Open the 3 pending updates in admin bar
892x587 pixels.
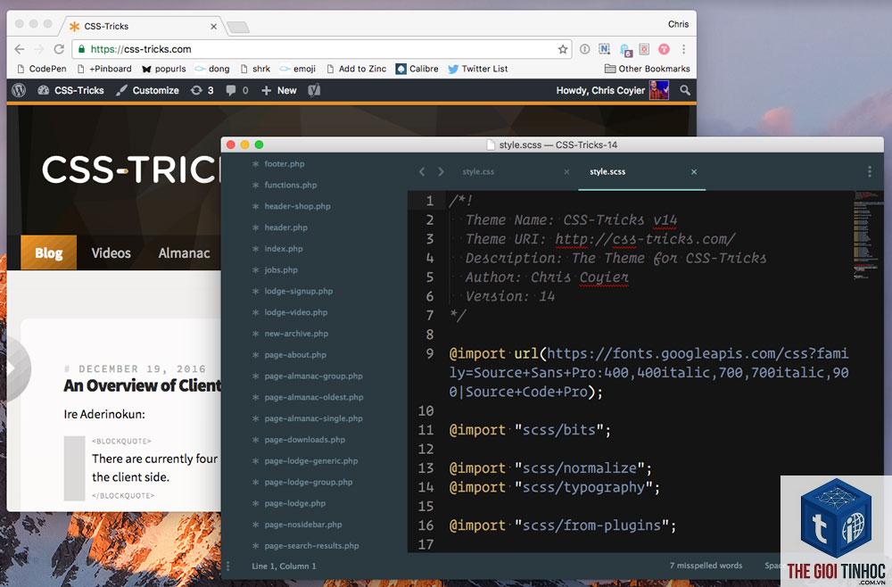click(202, 90)
